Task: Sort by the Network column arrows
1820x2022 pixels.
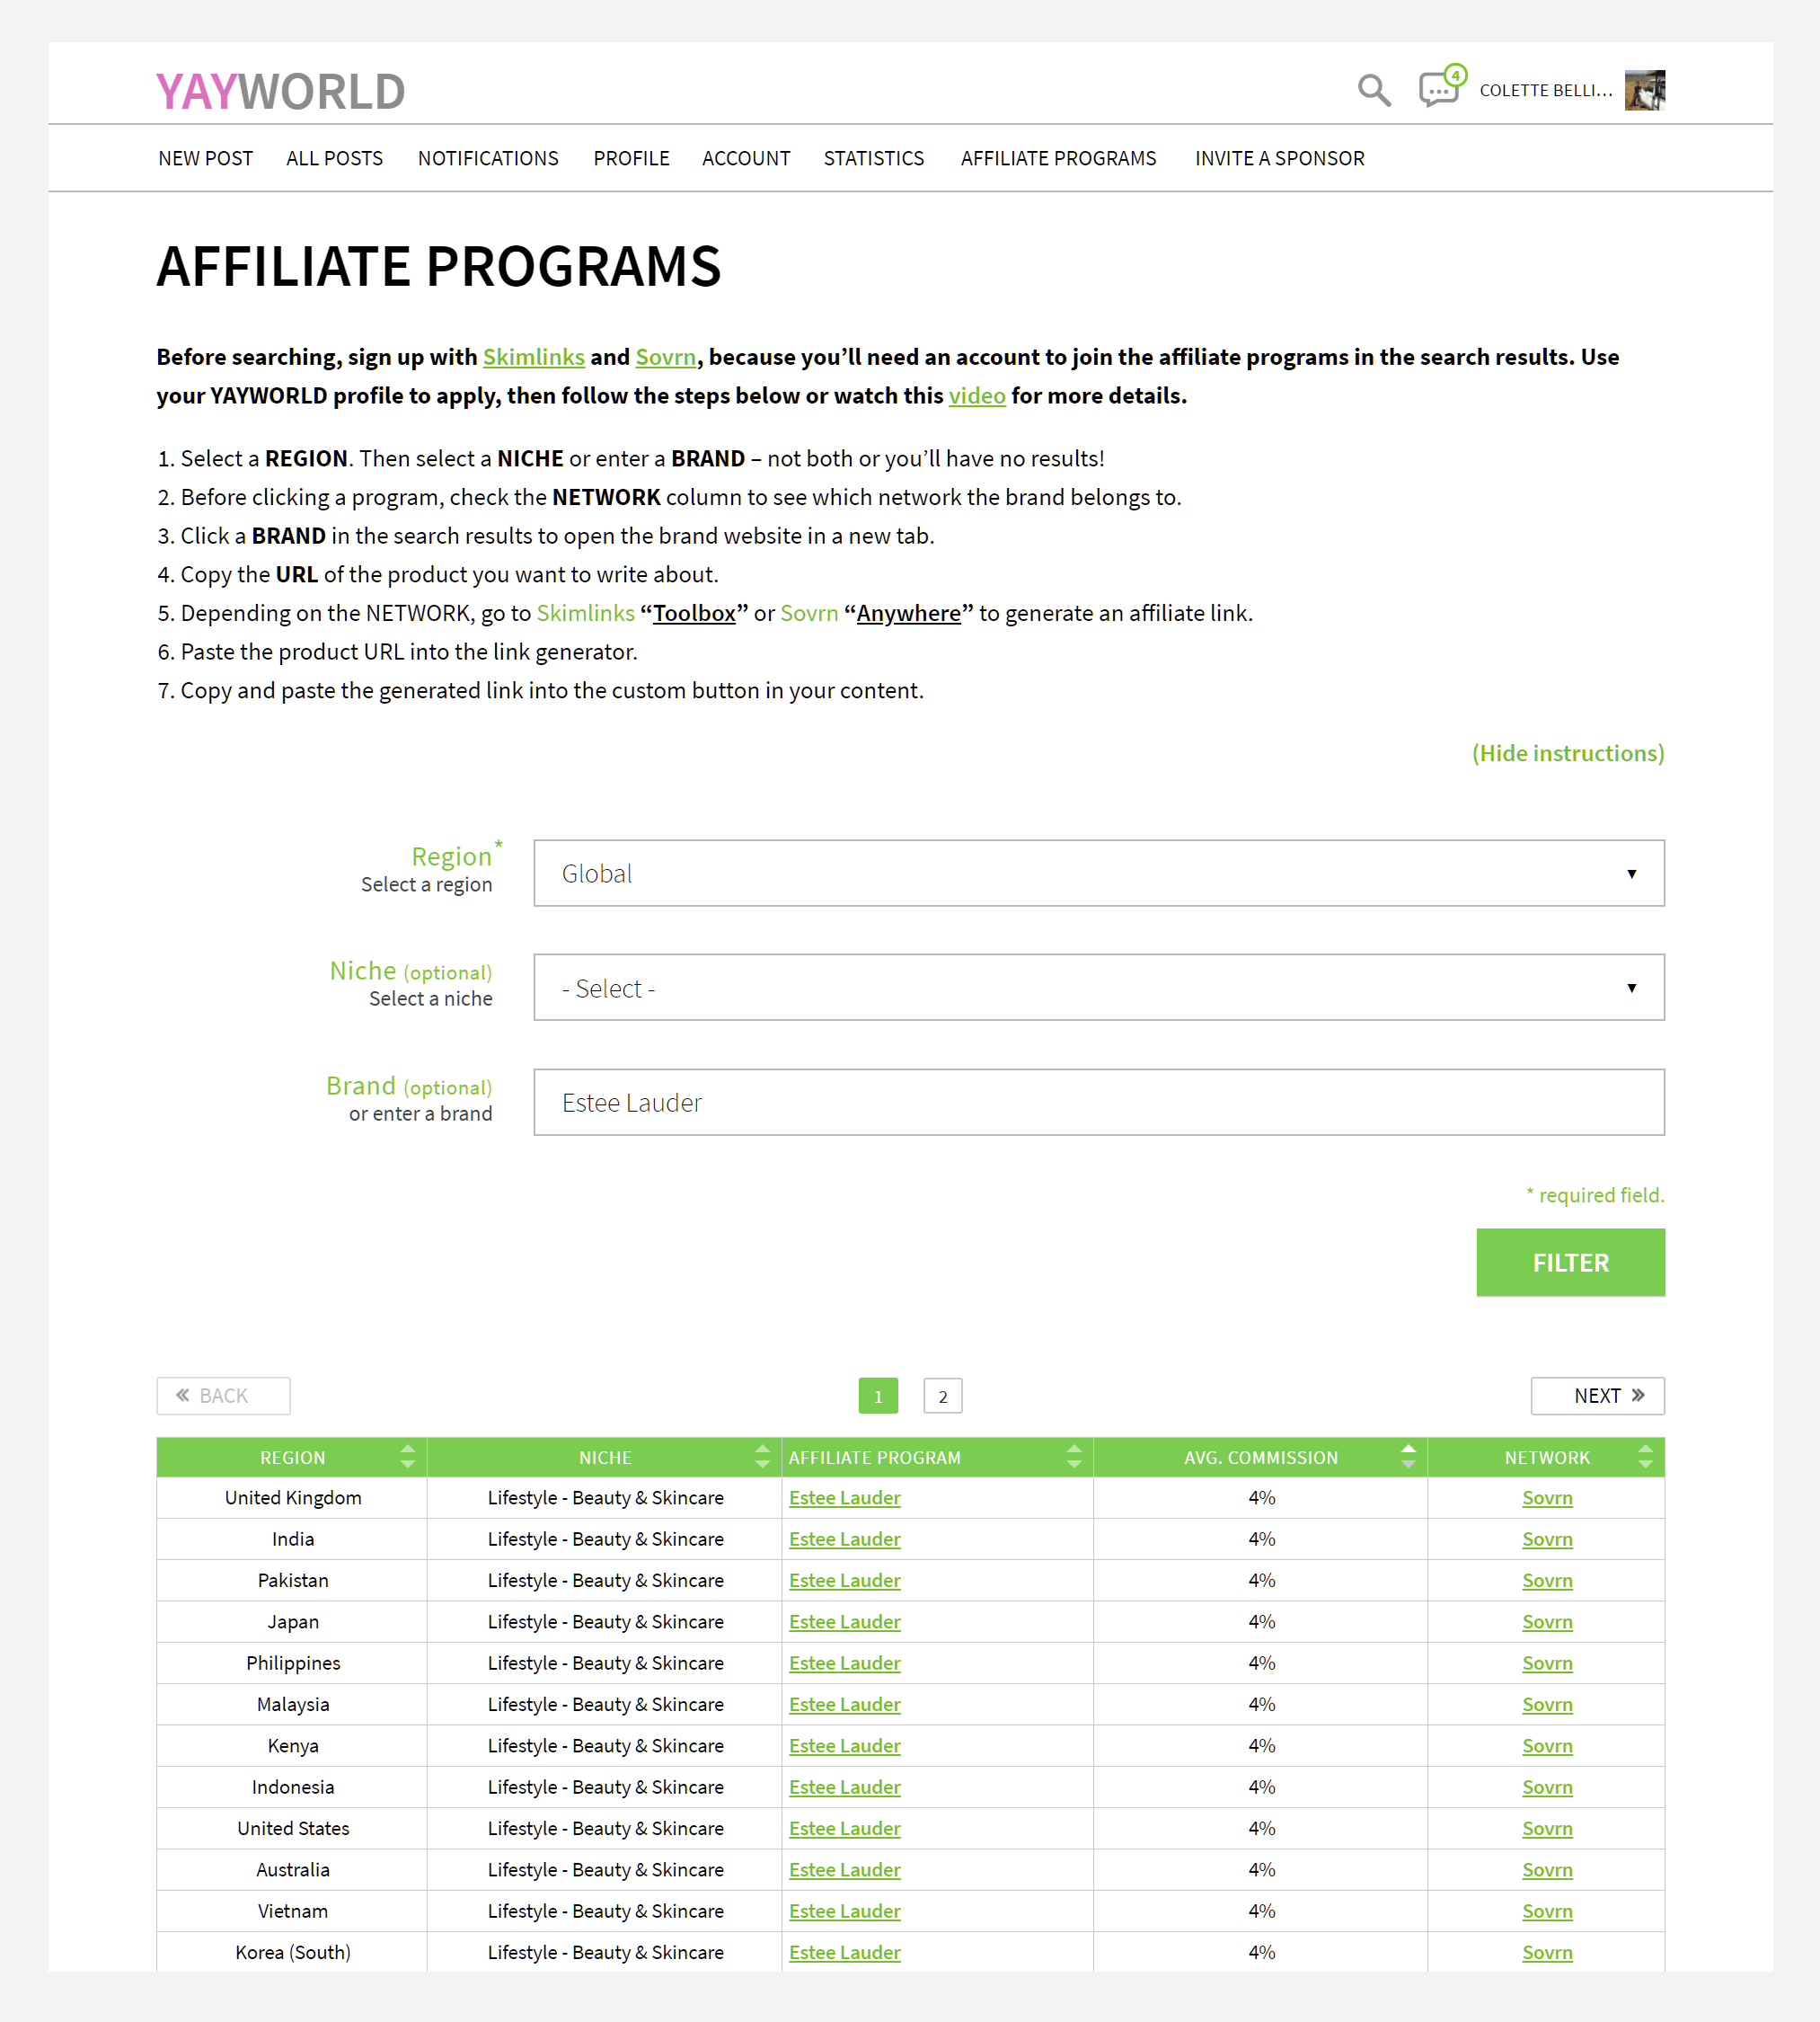Action: pos(1645,1457)
